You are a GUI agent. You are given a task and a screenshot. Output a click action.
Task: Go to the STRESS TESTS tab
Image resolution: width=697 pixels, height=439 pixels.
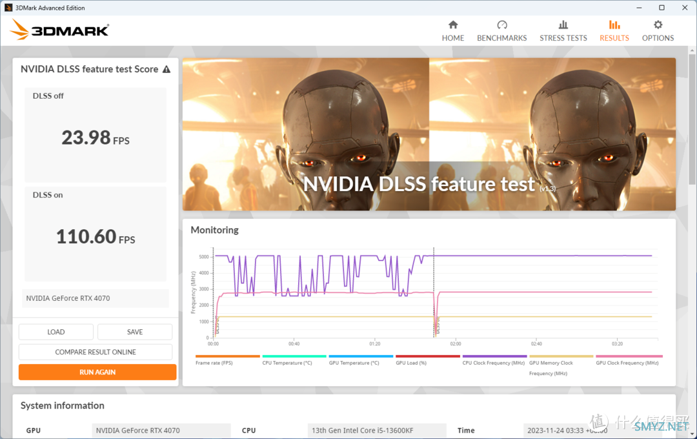coord(563,31)
